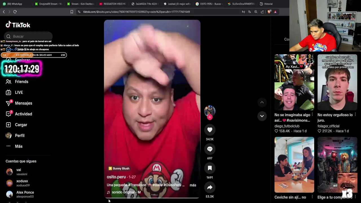Switch to Stream - Kick Dashboard tab
Image resolution: width=361 pixels, height=203 pixels.
point(80,4)
